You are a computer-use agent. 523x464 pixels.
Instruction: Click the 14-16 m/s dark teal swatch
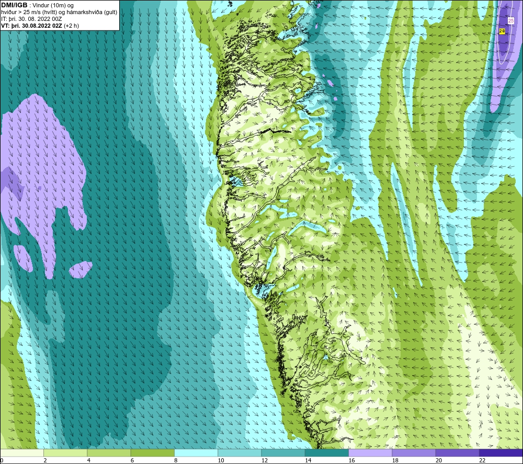point(327,452)
